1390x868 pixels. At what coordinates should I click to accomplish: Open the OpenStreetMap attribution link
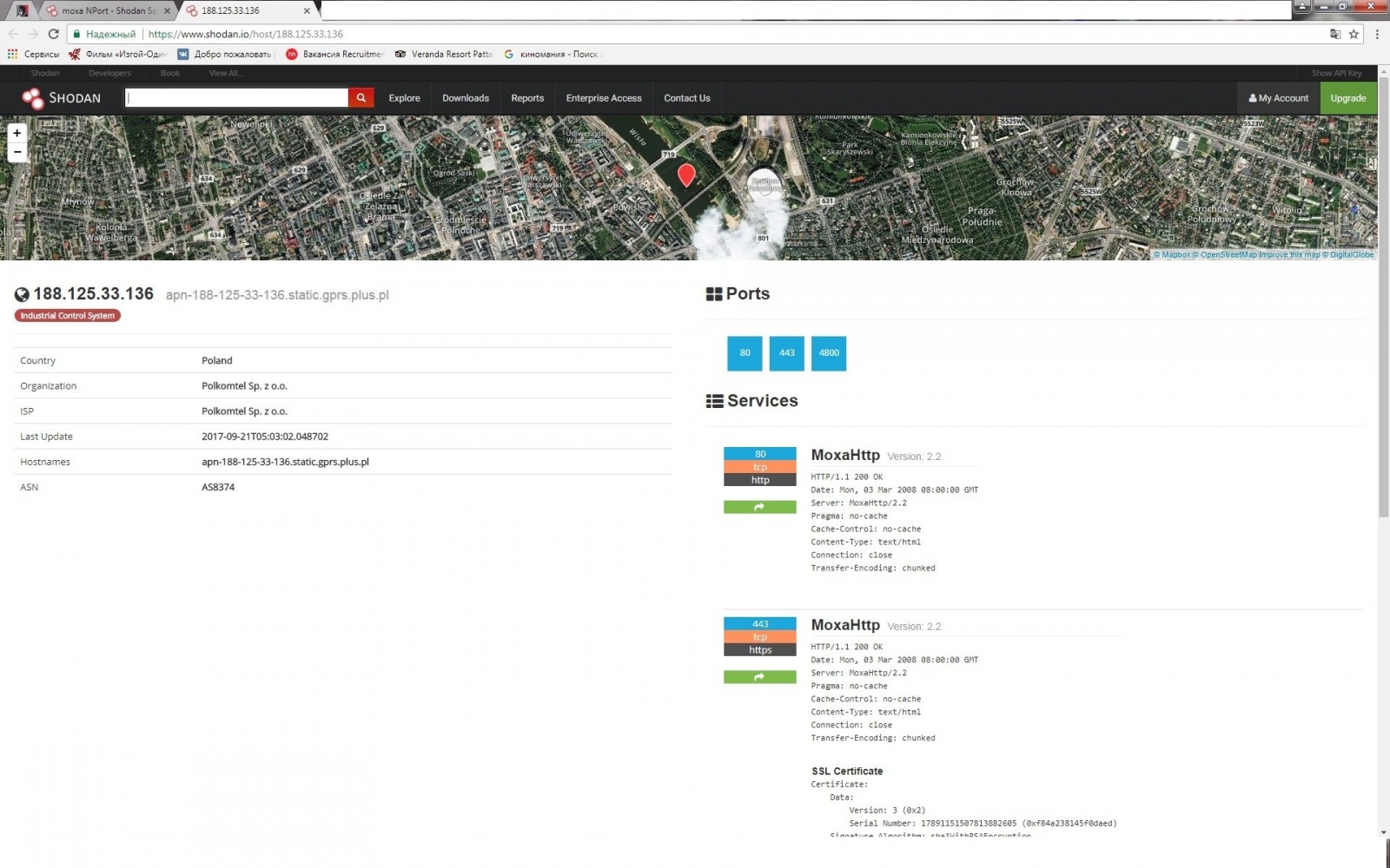[1224, 255]
